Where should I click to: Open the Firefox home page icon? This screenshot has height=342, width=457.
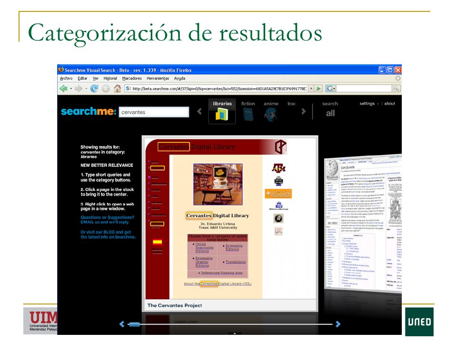click(x=117, y=88)
